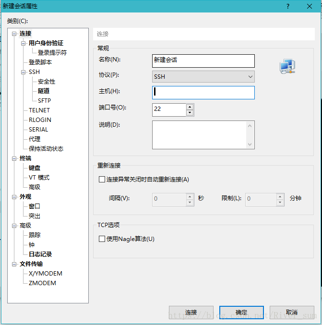The width and height of the screenshot is (322, 325).
Task: Click the 取消 button
Action: [x=292, y=313]
